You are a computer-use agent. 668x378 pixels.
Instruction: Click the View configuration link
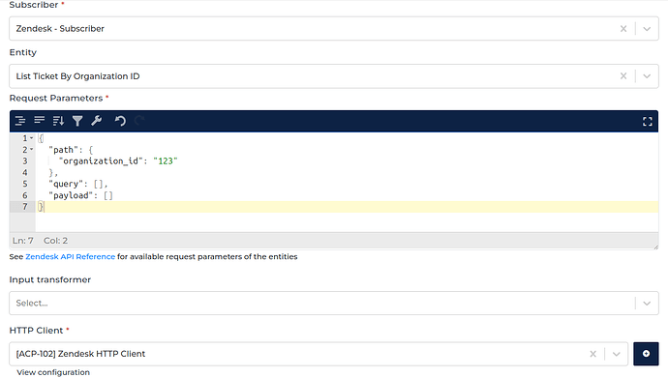click(53, 372)
